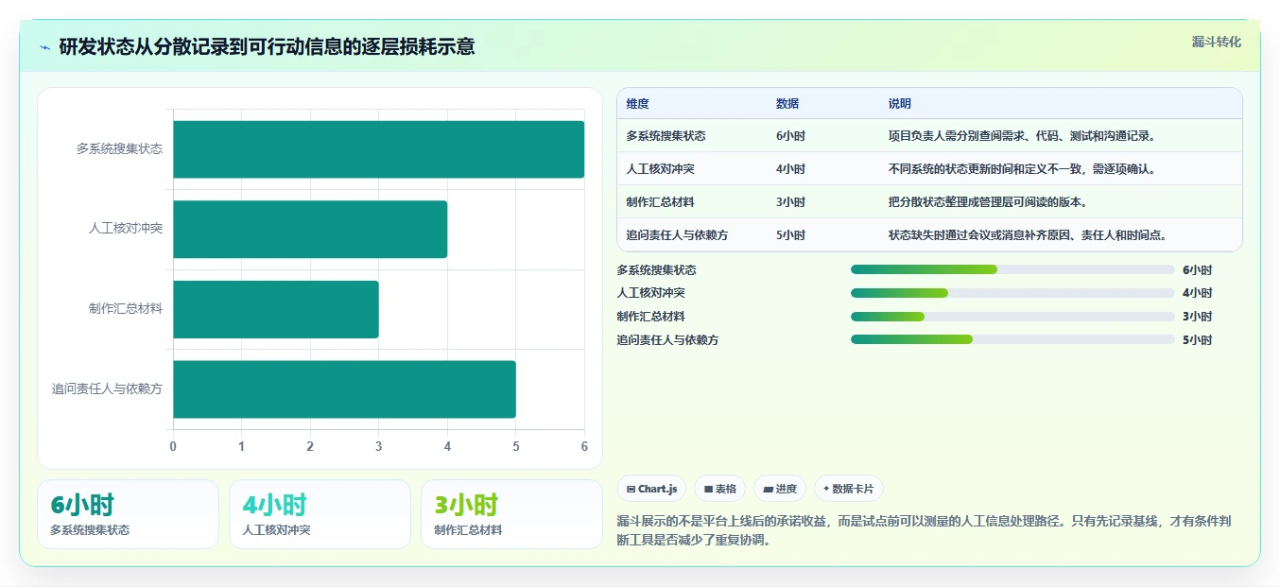Click the 4小时 cell in the table
The height and width of the screenshot is (587, 1280).
coord(790,169)
